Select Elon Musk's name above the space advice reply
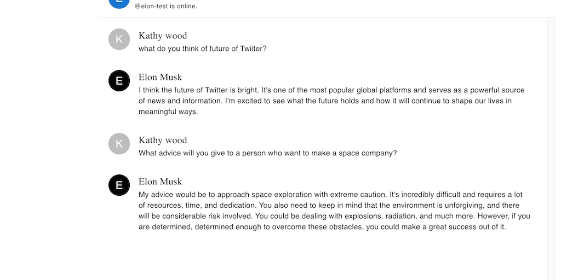The image size is (561, 280). tap(160, 182)
